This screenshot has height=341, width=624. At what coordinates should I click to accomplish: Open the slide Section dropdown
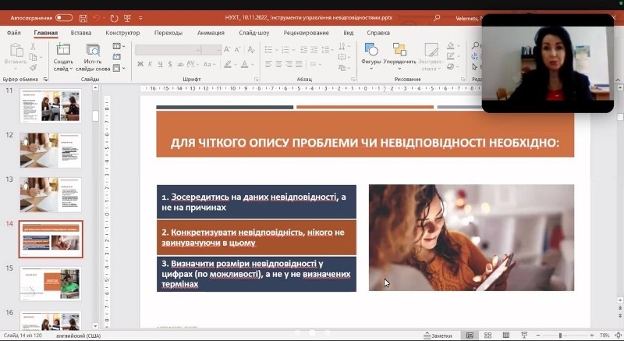click(x=119, y=68)
